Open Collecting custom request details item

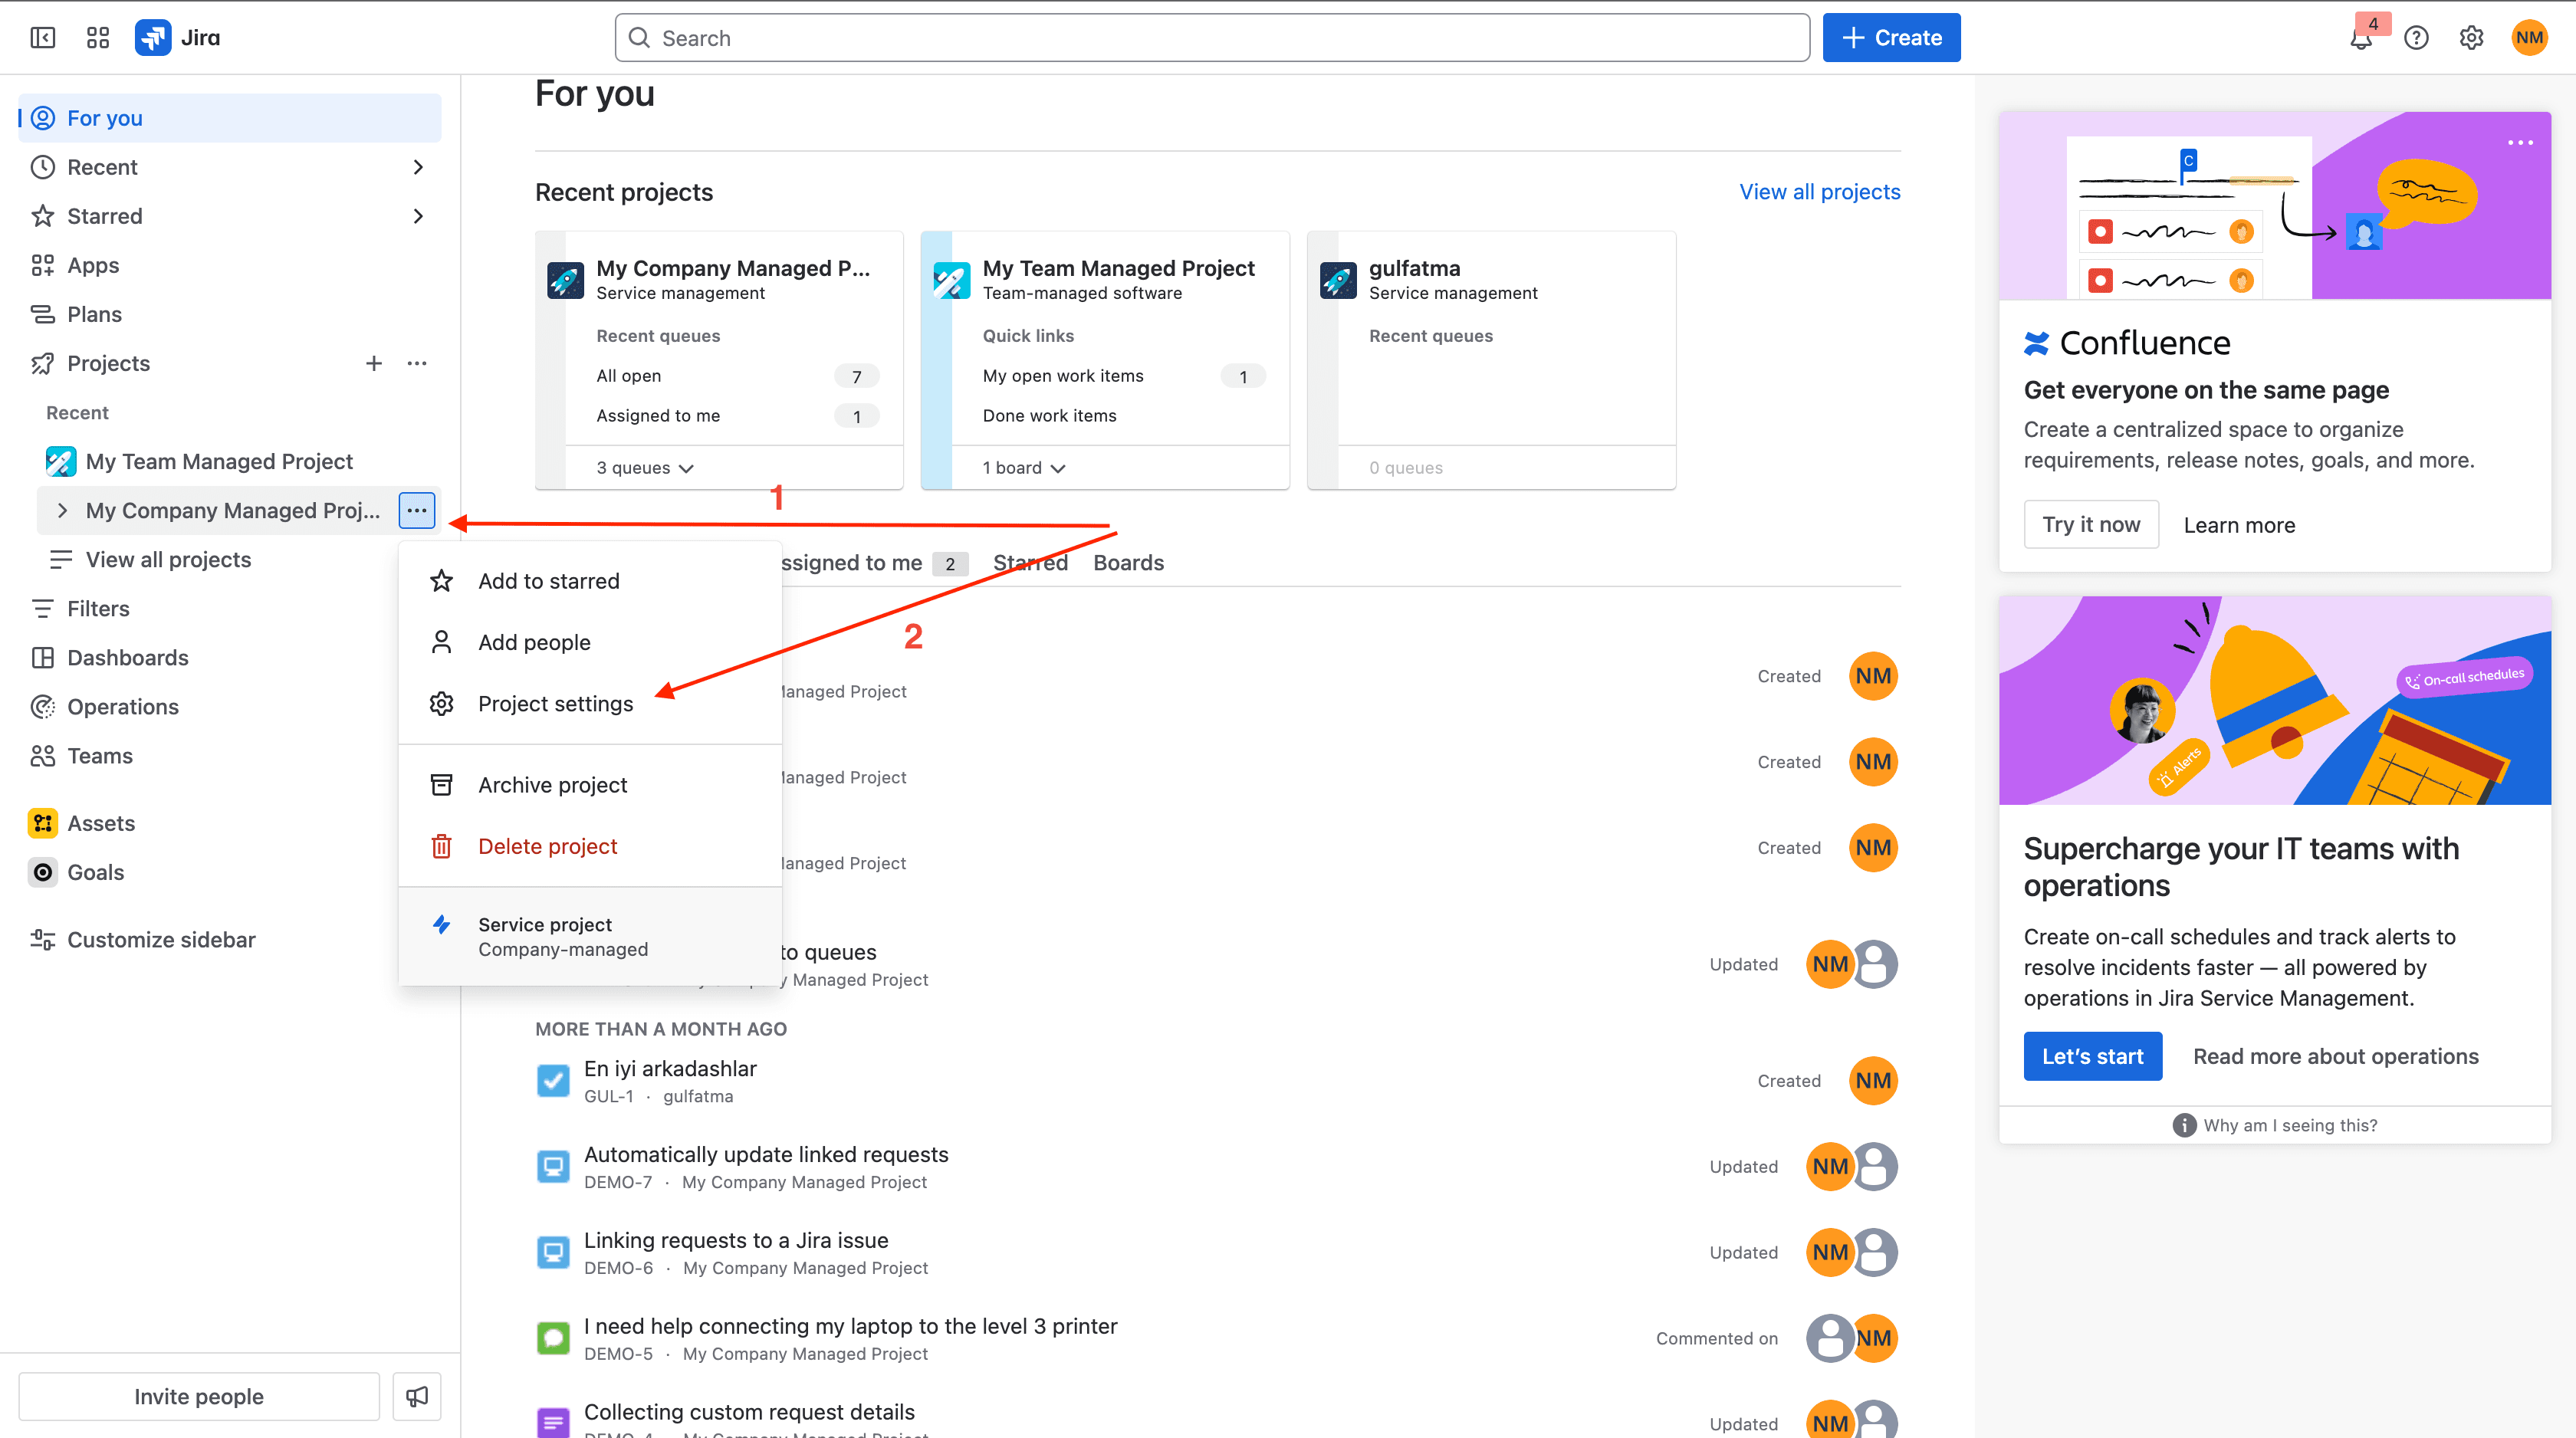pyautogui.click(x=749, y=1412)
